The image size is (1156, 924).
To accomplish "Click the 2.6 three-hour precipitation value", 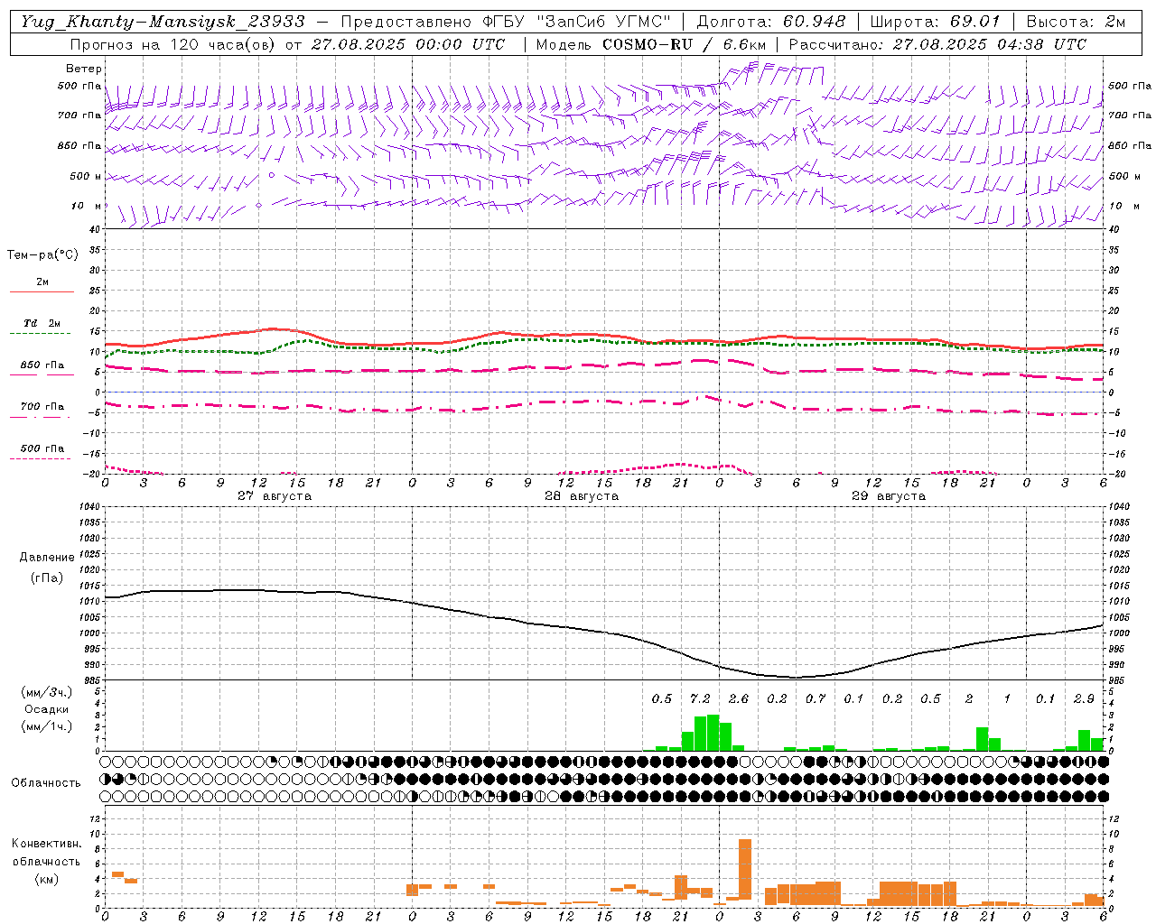I will coord(739,699).
